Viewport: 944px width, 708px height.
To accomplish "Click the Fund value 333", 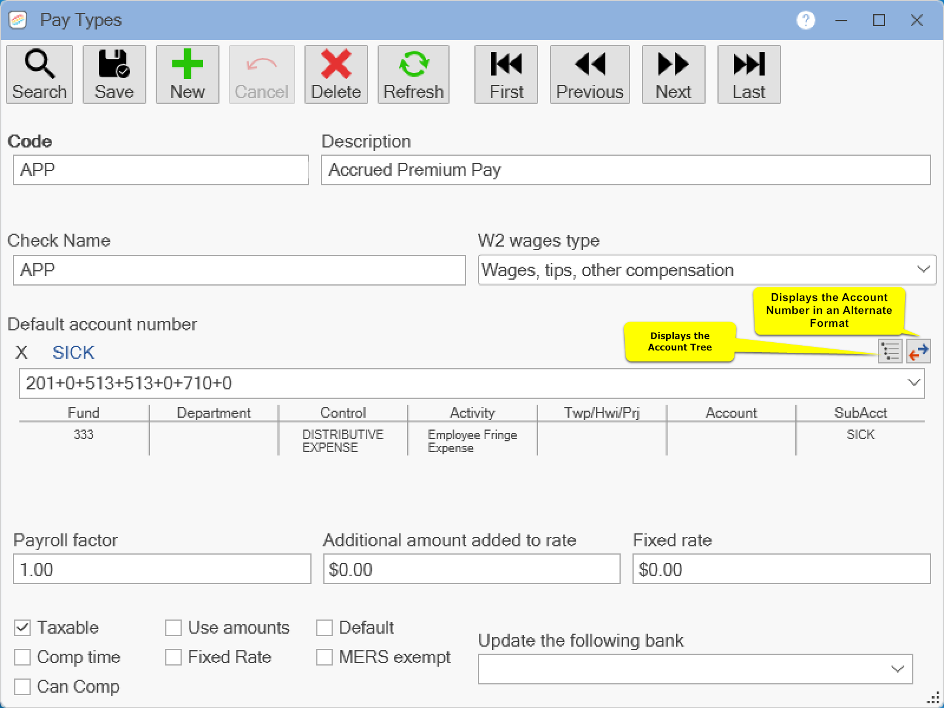I will click(x=84, y=435).
